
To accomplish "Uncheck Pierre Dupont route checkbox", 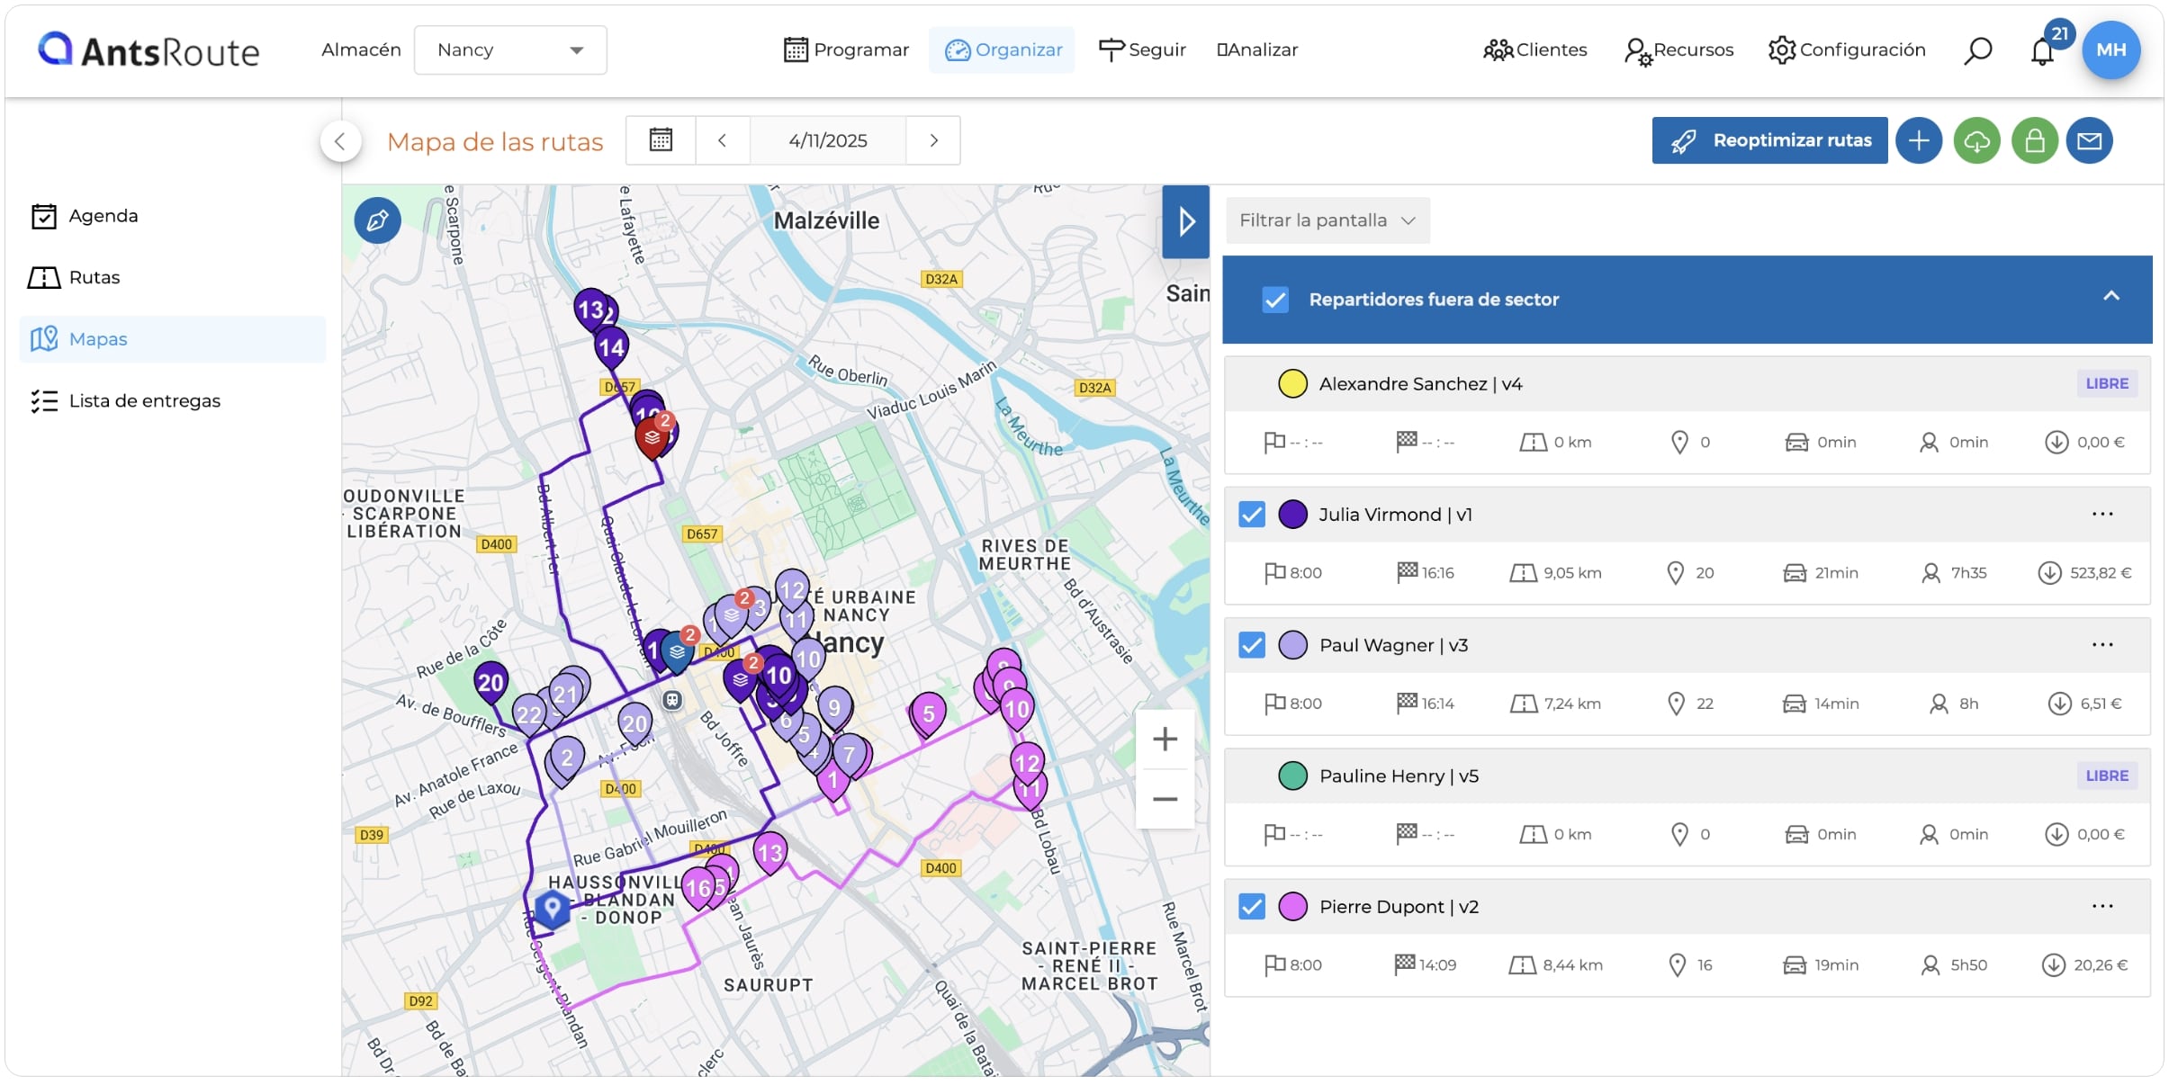I will (1252, 906).
